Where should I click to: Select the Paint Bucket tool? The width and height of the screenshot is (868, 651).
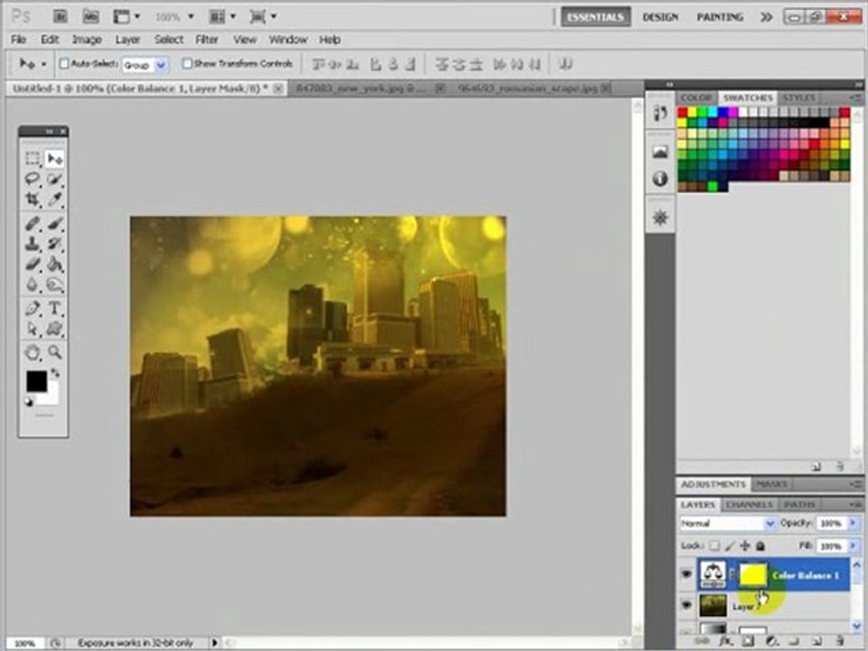(54, 263)
